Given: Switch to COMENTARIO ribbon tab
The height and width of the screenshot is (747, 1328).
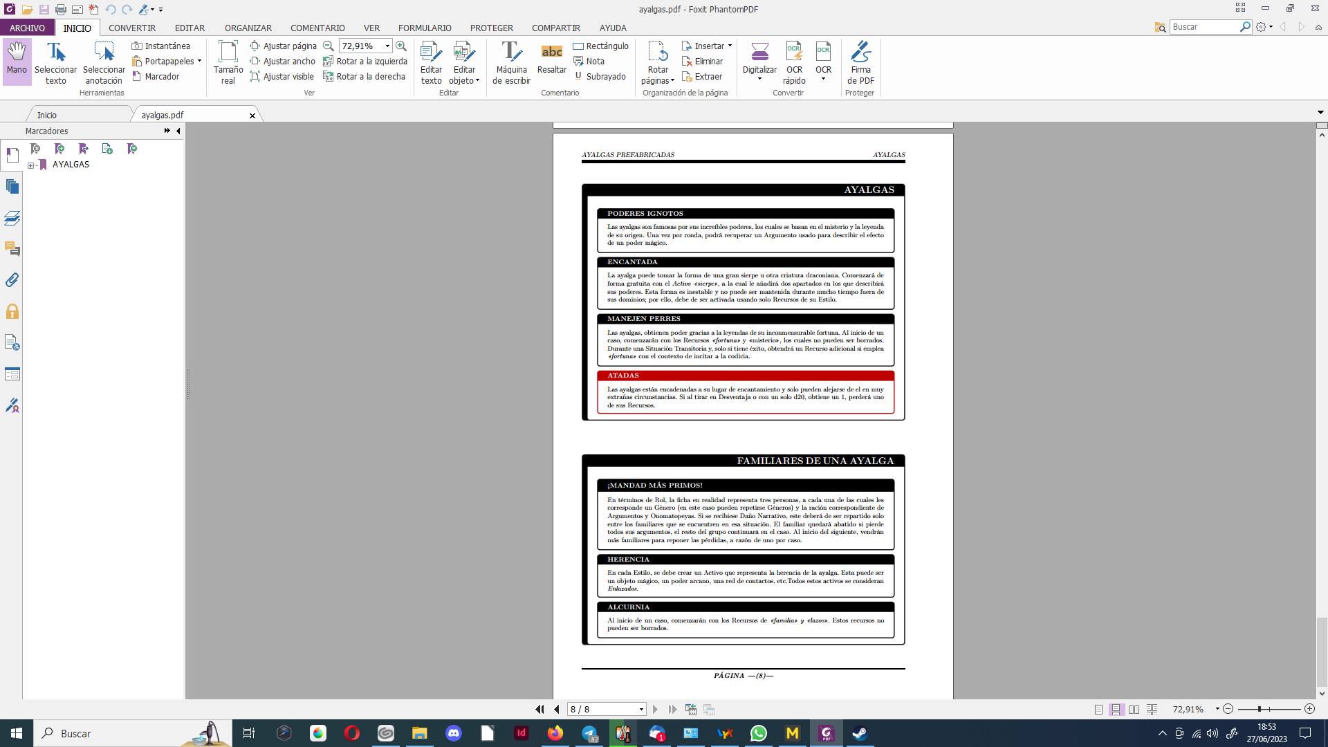Looking at the screenshot, I should (317, 28).
